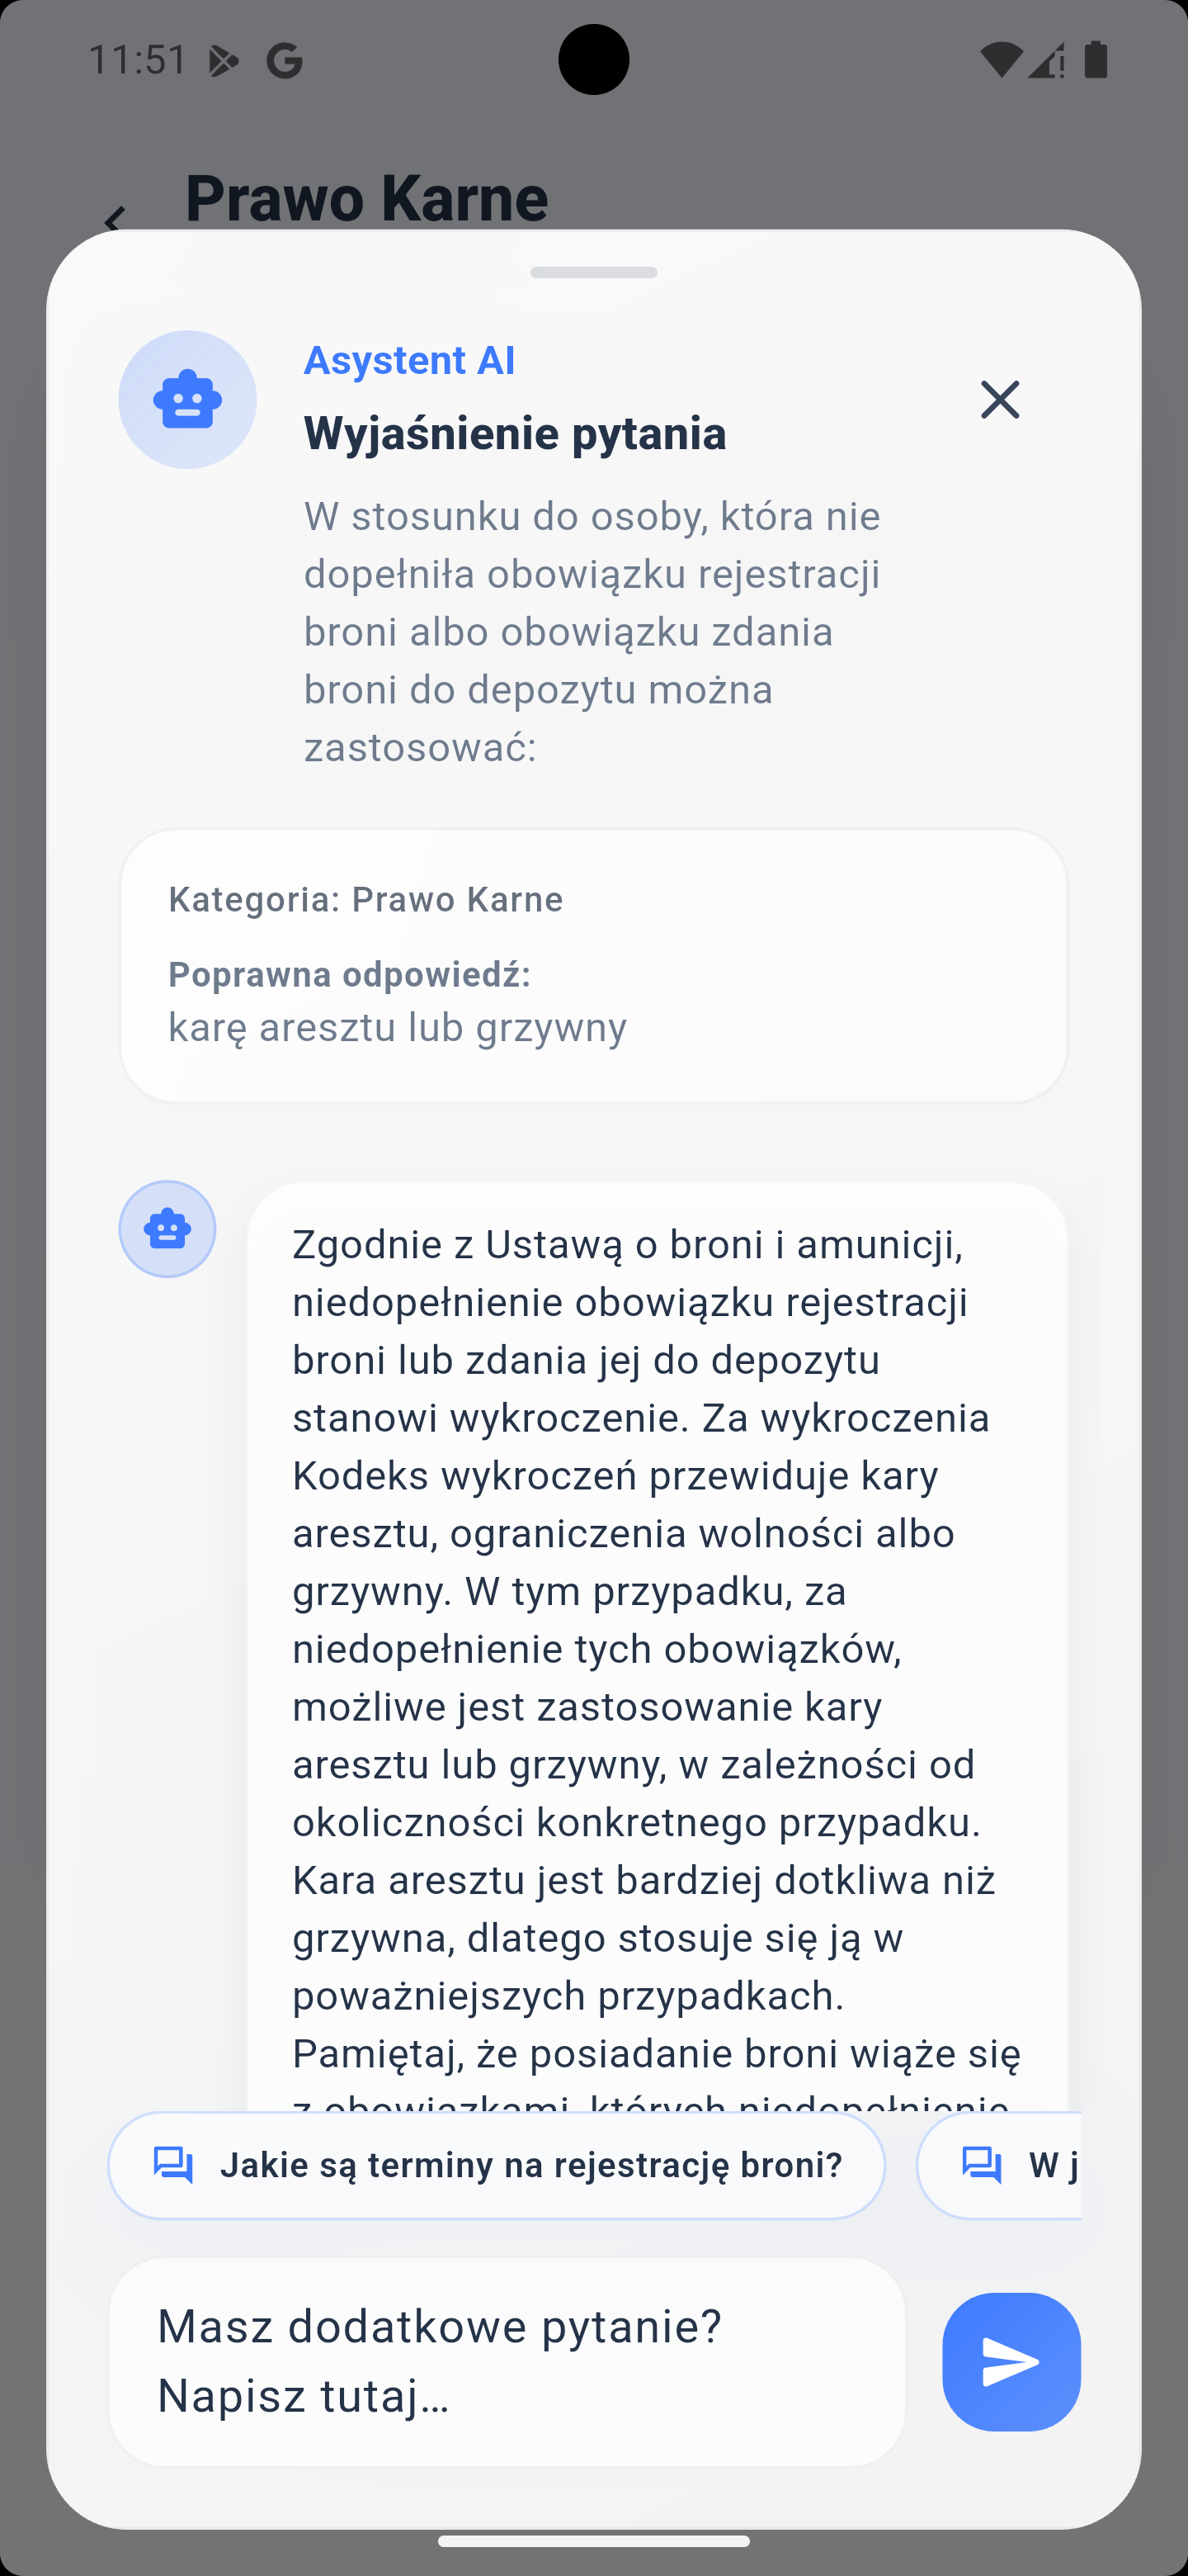The height and width of the screenshot is (2576, 1188).
Task: Tap the battery indicator in the status bar
Action: (x=1097, y=60)
